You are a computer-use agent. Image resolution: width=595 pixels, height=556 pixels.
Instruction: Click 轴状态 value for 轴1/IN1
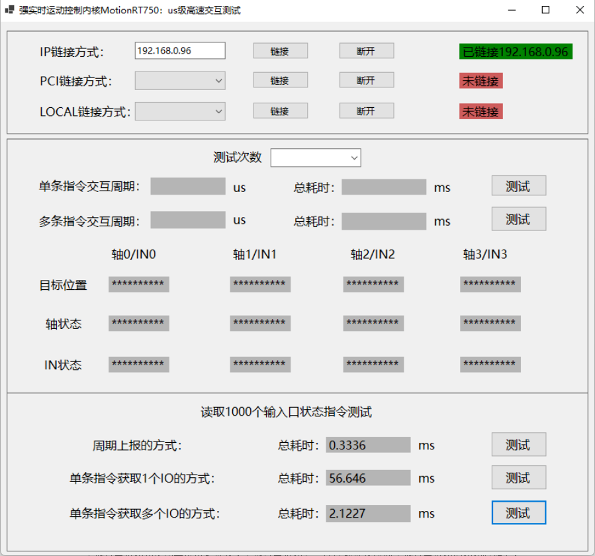[x=260, y=324]
